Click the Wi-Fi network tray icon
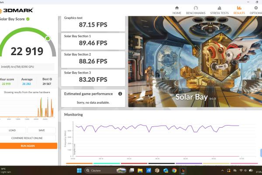262x175 pixels. [x=241, y=171]
